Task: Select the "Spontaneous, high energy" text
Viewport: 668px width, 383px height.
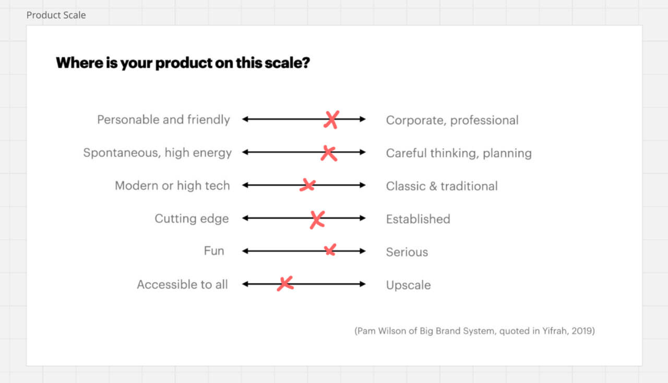Action: pos(157,153)
